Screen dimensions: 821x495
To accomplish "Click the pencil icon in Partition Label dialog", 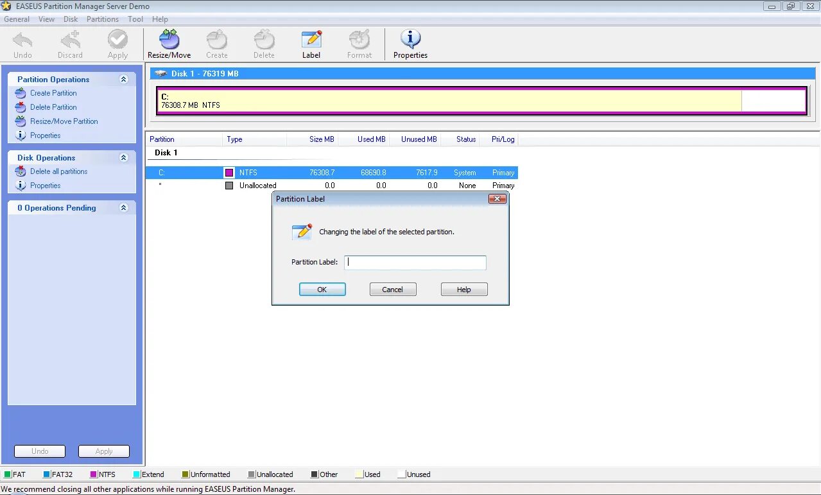I will click(x=302, y=232).
